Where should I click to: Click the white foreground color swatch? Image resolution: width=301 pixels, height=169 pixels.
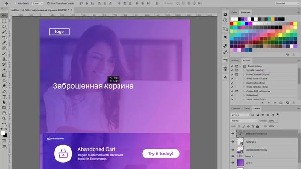3,133
